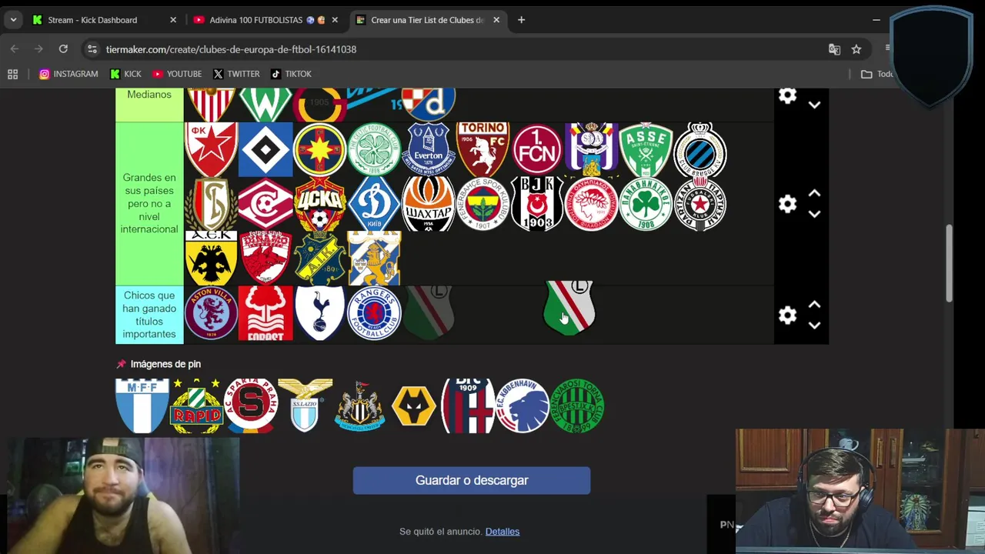Select the Everton crest

tap(429, 150)
